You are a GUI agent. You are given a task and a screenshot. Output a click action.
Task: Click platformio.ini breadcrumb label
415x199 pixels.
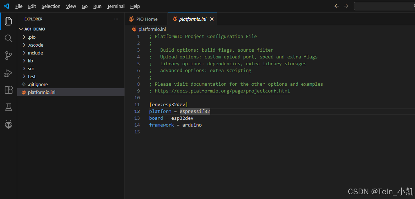click(152, 29)
